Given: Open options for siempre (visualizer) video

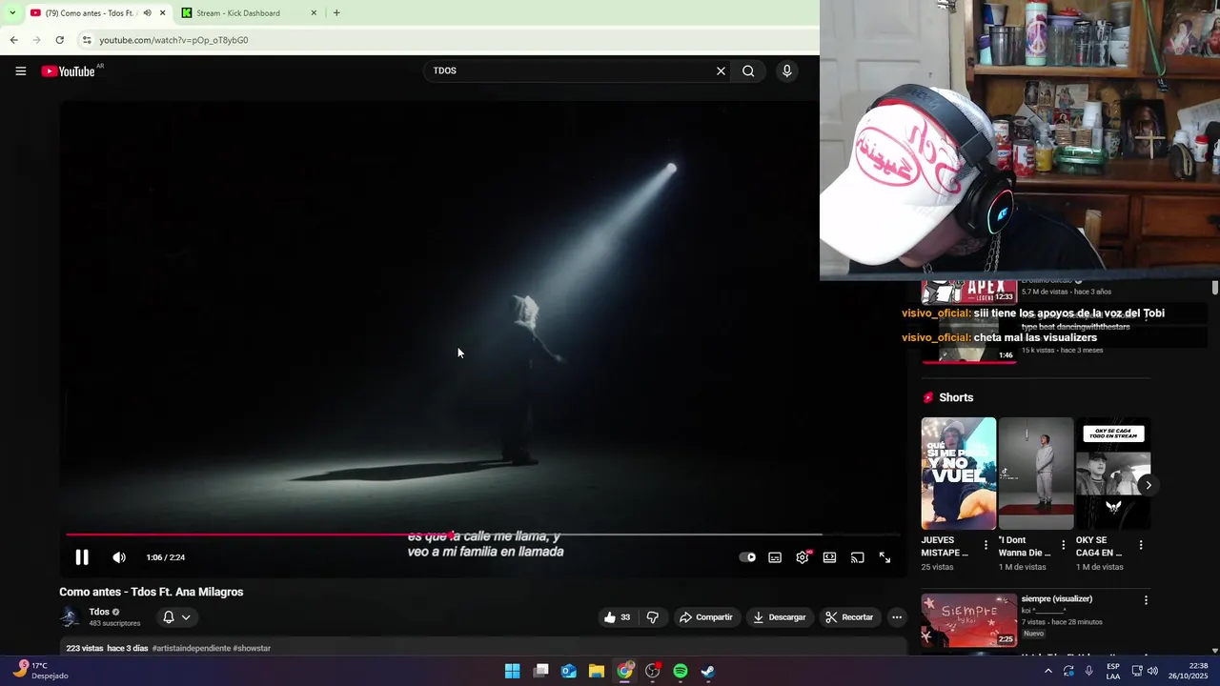Looking at the screenshot, I should point(1146,601).
